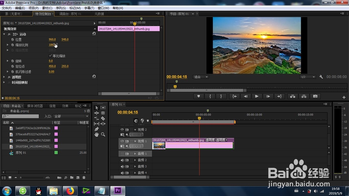
Task: Expand the Scale property
Action: tap(8, 45)
